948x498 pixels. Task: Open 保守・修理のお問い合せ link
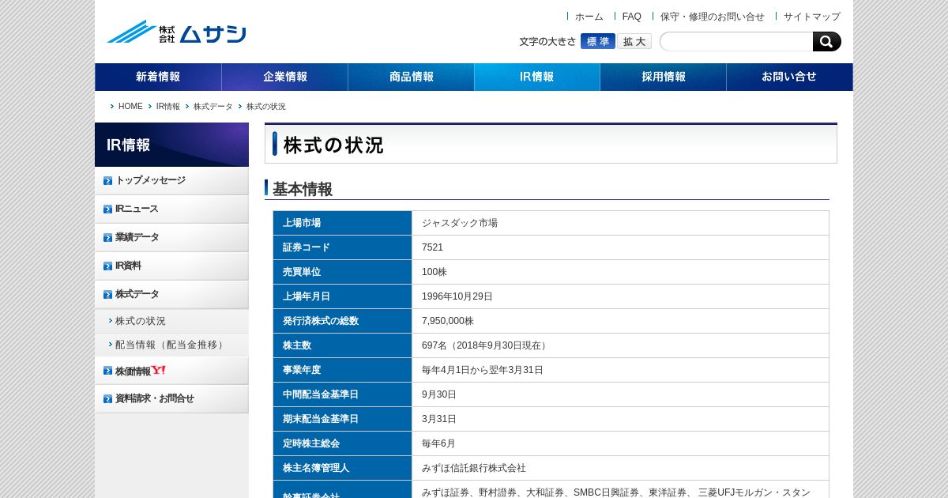pyautogui.click(x=712, y=17)
